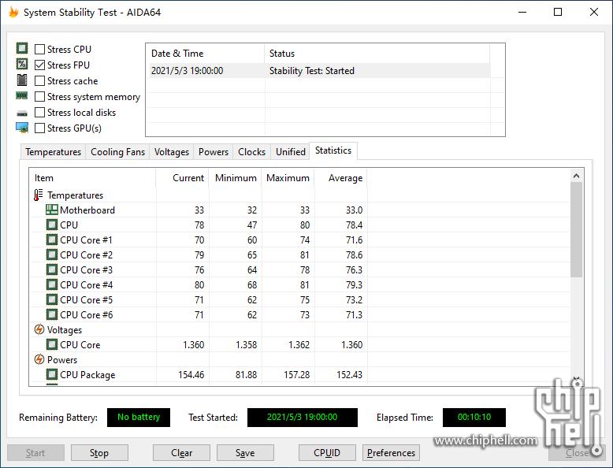Click the cache chip icon beside Stress cache
613x468 pixels.
22,80
